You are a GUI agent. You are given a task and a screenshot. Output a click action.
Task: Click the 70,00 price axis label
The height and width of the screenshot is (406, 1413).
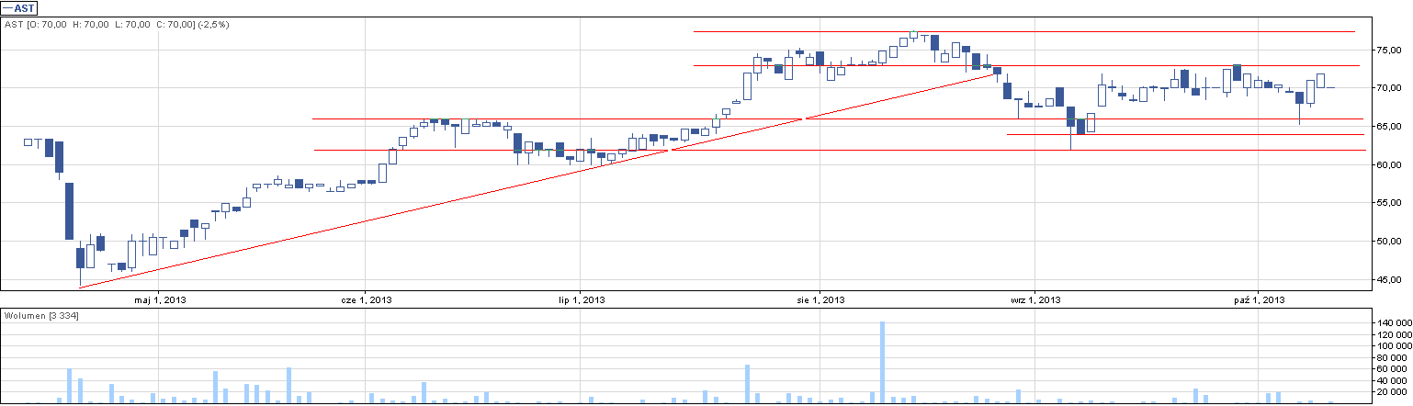[1391, 88]
